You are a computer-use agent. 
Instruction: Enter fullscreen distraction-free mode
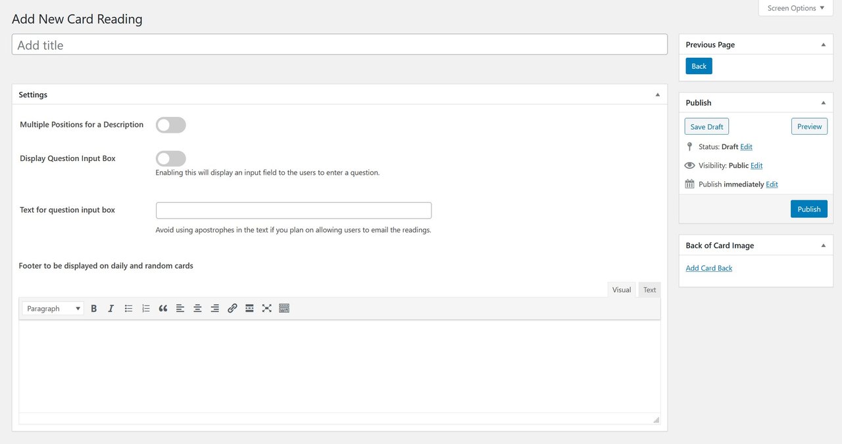coord(266,308)
